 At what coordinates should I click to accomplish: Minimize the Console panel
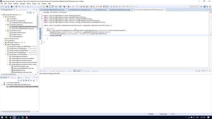(207, 71)
